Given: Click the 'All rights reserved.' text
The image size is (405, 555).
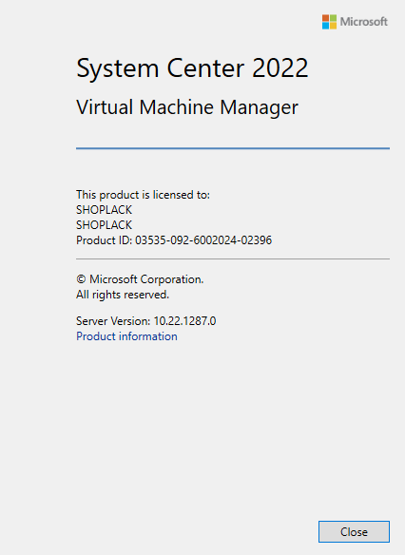Looking at the screenshot, I should pos(123,295).
